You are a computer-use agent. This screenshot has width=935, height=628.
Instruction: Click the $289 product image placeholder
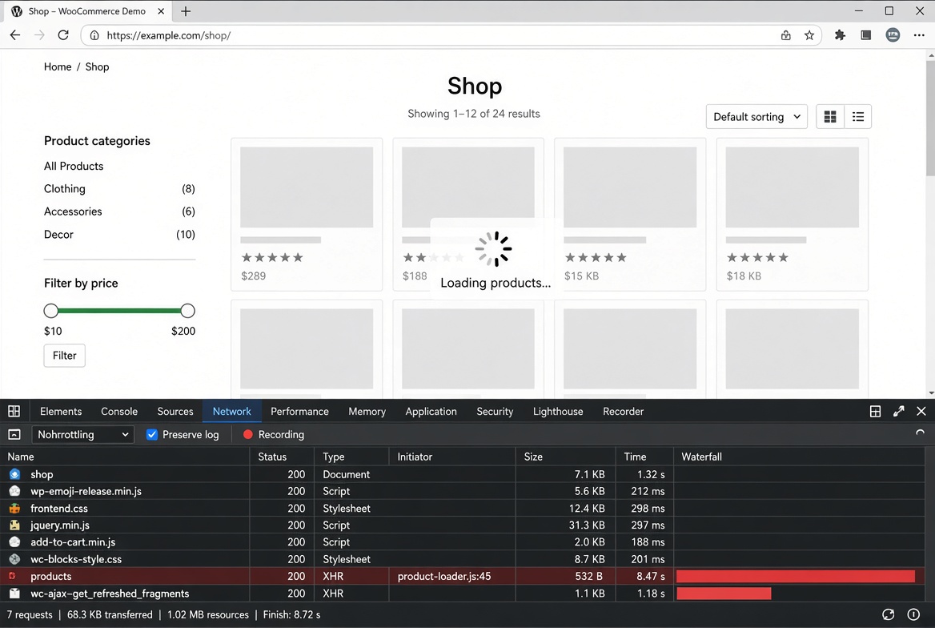[307, 187]
